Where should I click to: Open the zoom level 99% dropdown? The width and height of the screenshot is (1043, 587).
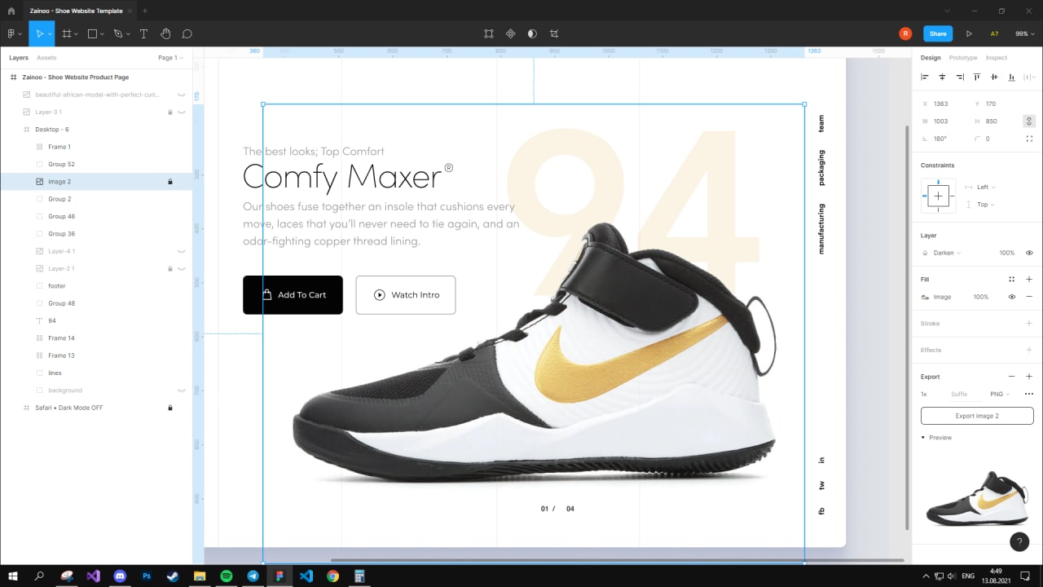coord(1023,34)
